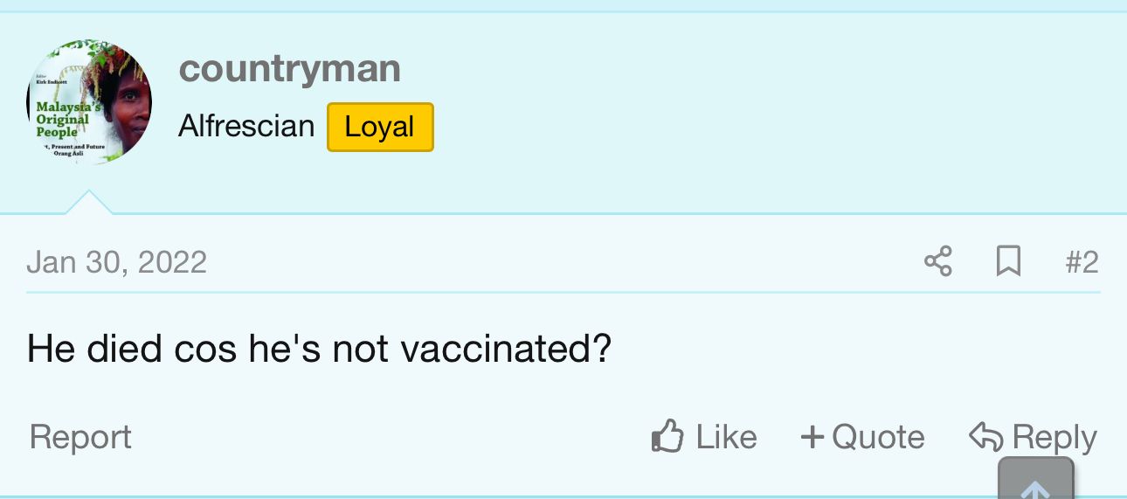Screen dimensions: 1127x499
Task: Click the thumbs-up icon
Action: pyautogui.click(x=667, y=436)
